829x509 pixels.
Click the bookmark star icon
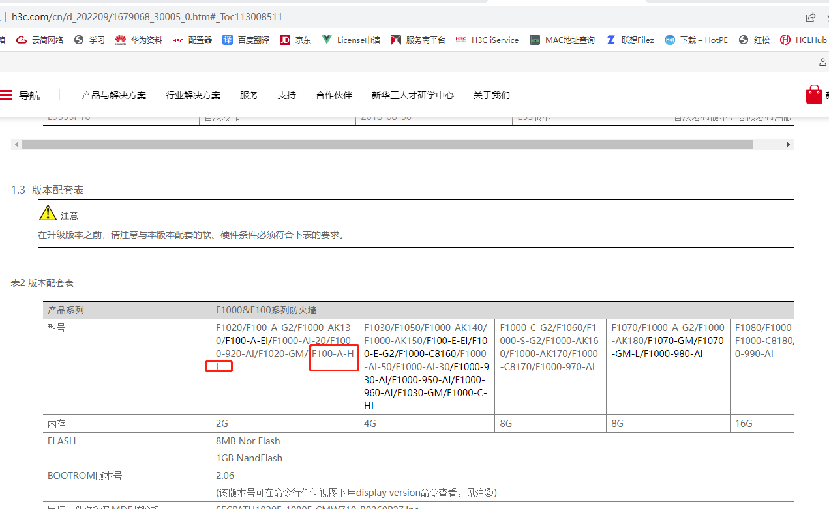826,17
